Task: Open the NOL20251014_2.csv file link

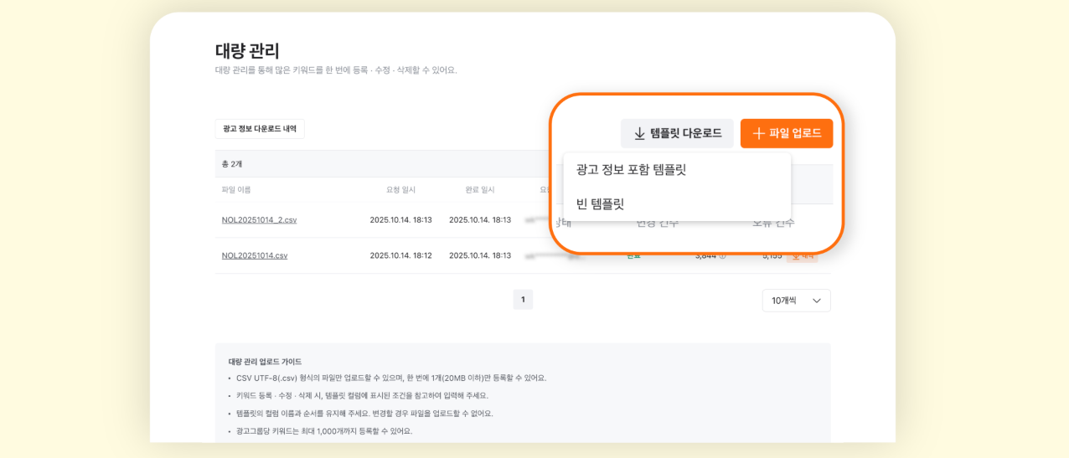Action: click(x=259, y=220)
